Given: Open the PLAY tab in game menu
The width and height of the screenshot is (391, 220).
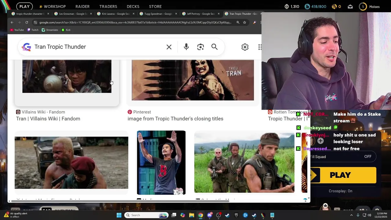Looking at the screenshot, I should click(x=24, y=6).
